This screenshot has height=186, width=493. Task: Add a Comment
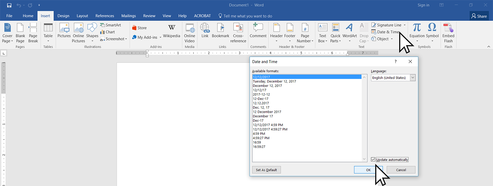[x=258, y=31]
